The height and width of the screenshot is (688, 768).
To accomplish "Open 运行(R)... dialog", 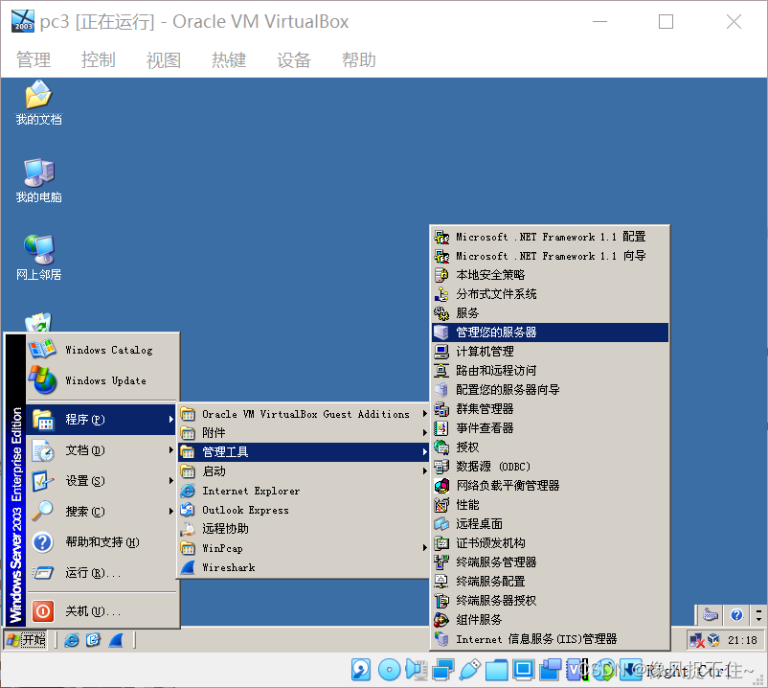I will [102, 573].
